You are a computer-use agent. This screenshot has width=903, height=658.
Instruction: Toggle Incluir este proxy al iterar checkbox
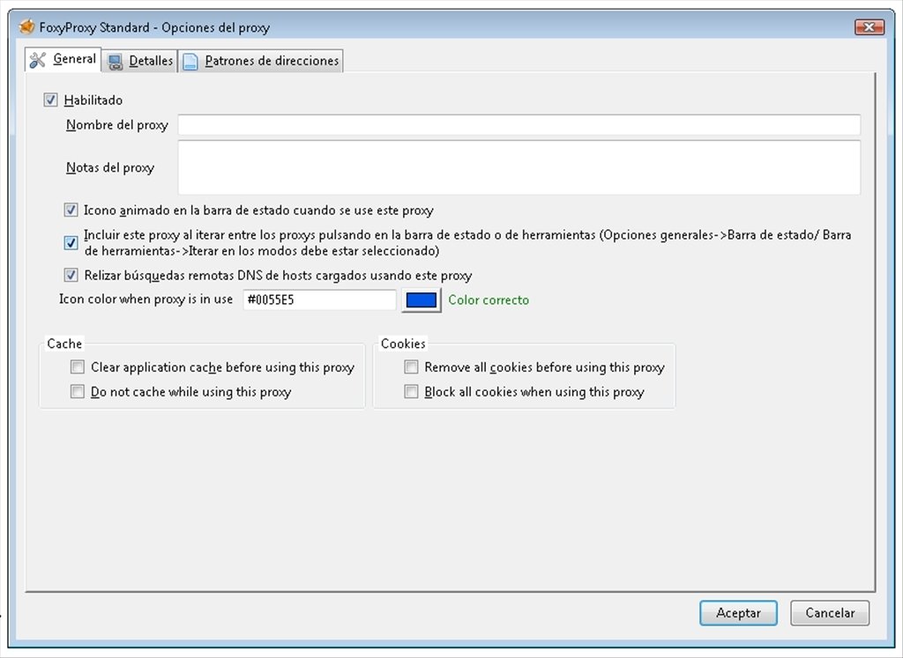pyautogui.click(x=71, y=243)
